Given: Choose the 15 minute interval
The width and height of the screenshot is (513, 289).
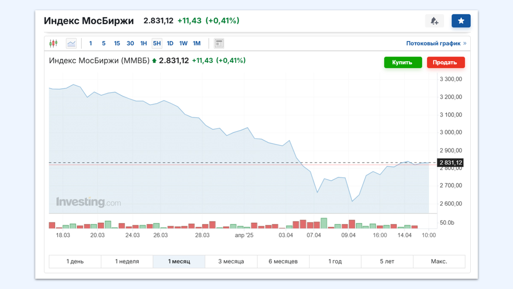Looking at the screenshot, I should (x=117, y=43).
